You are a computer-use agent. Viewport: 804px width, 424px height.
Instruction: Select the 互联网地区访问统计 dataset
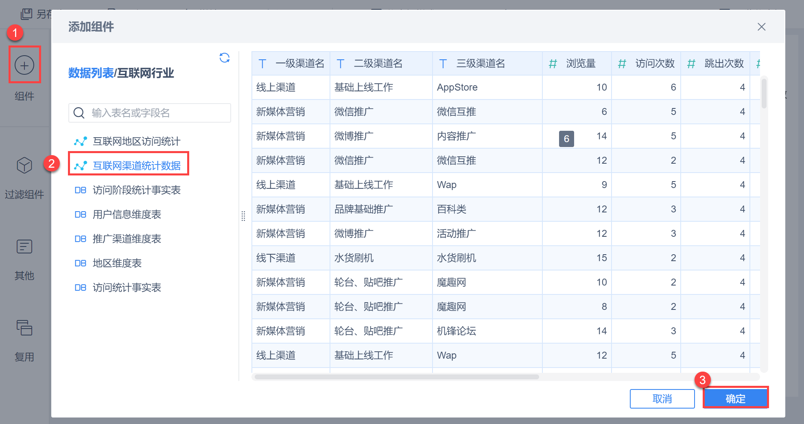136,141
